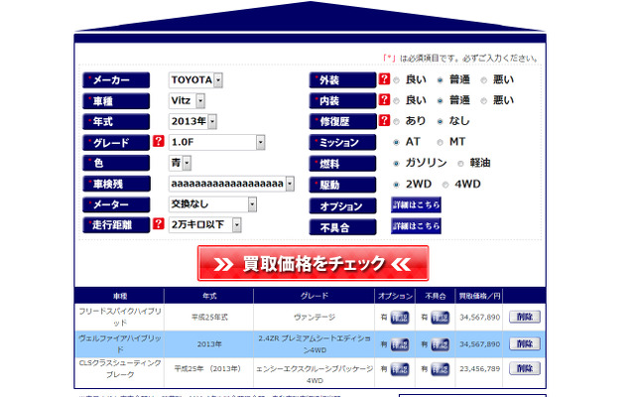Open the グレード dropdown showing 1.0F
The width and height of the screenshot is (635, 397).
click(217, 142)
